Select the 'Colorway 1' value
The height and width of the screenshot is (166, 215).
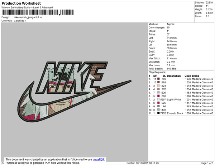pos(20,21)
